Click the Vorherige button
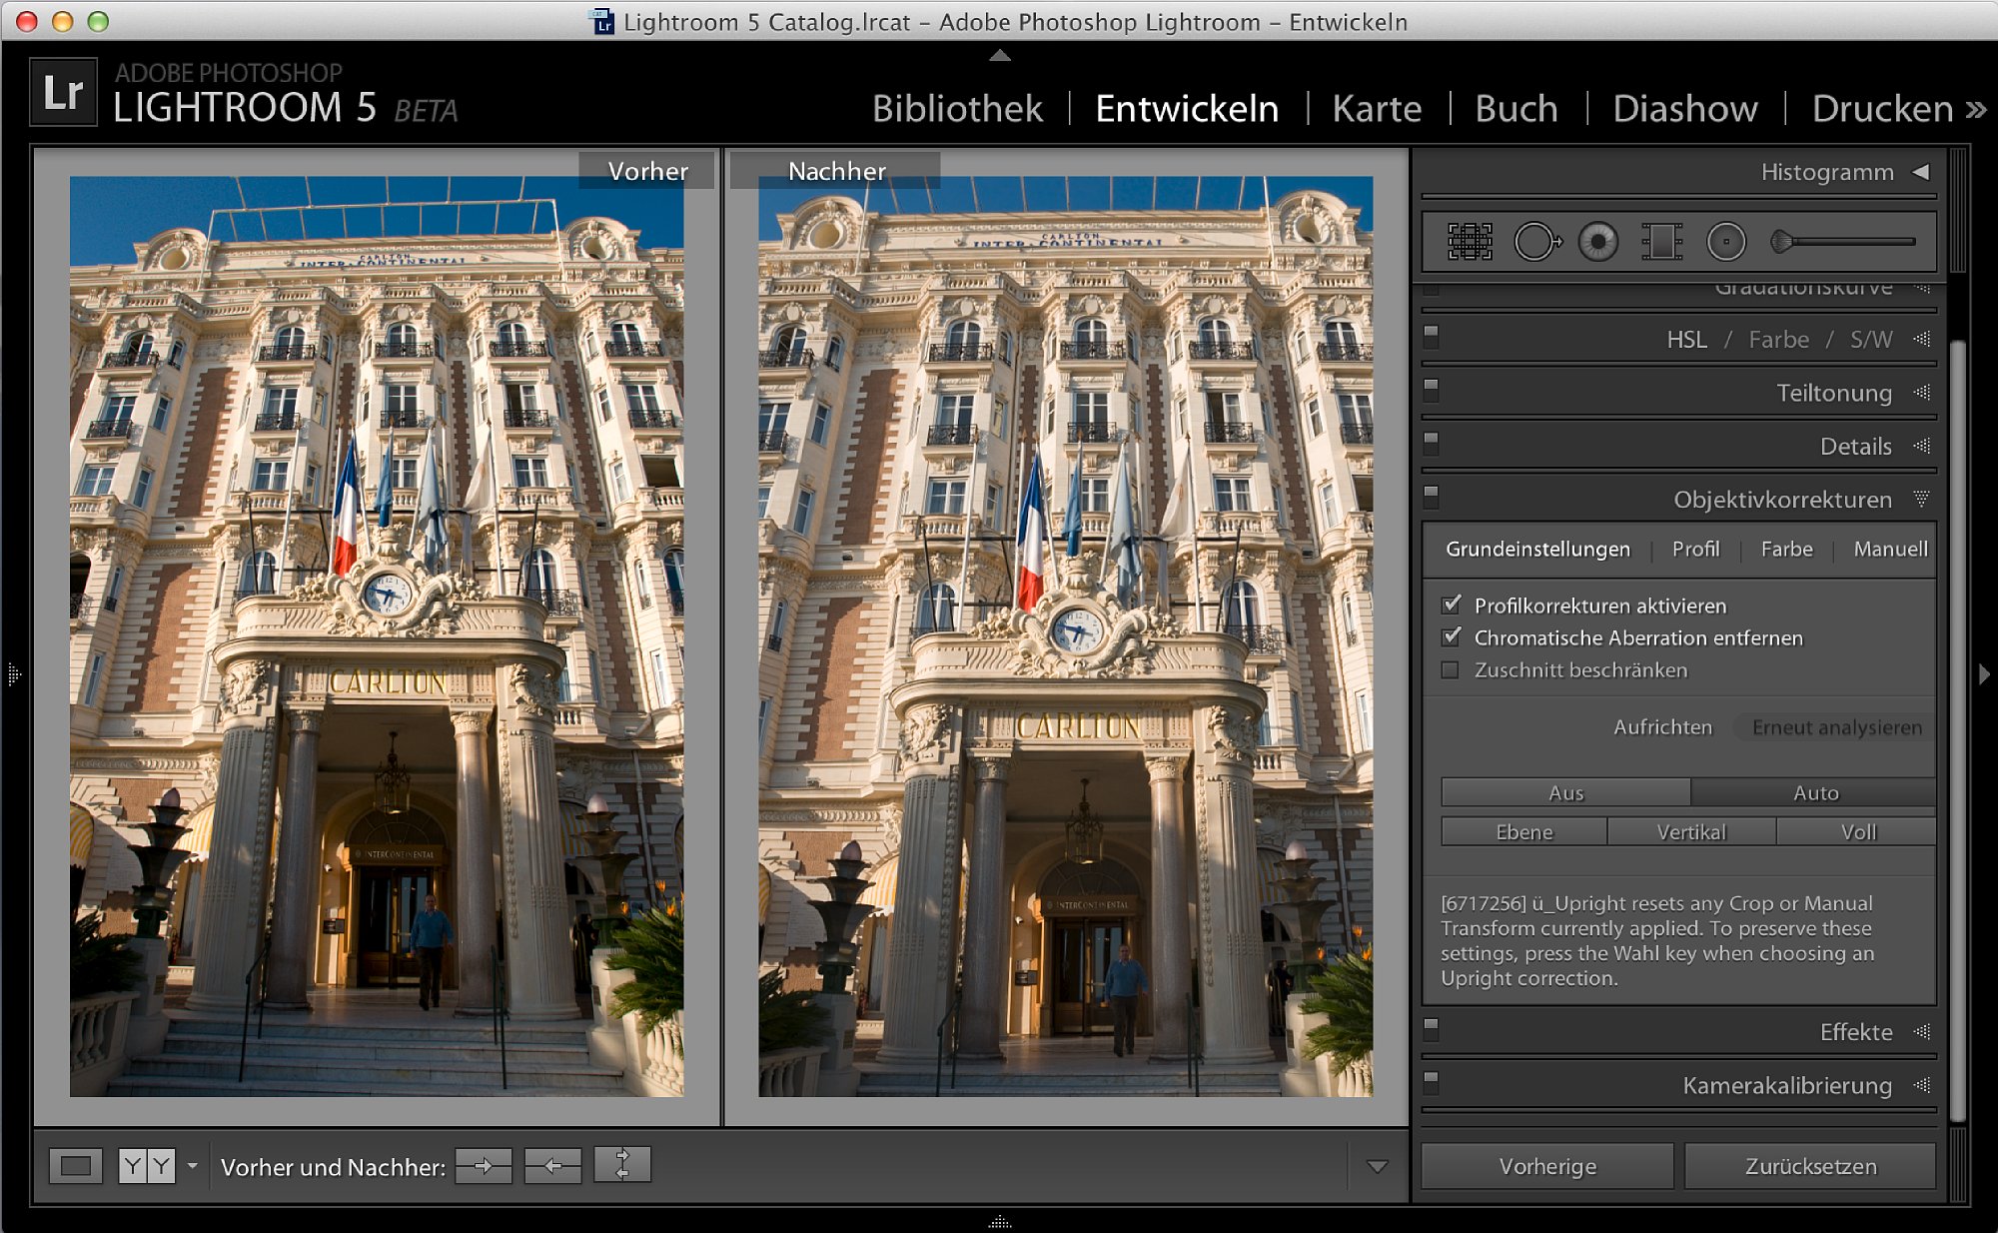 pos(1547,1166)
